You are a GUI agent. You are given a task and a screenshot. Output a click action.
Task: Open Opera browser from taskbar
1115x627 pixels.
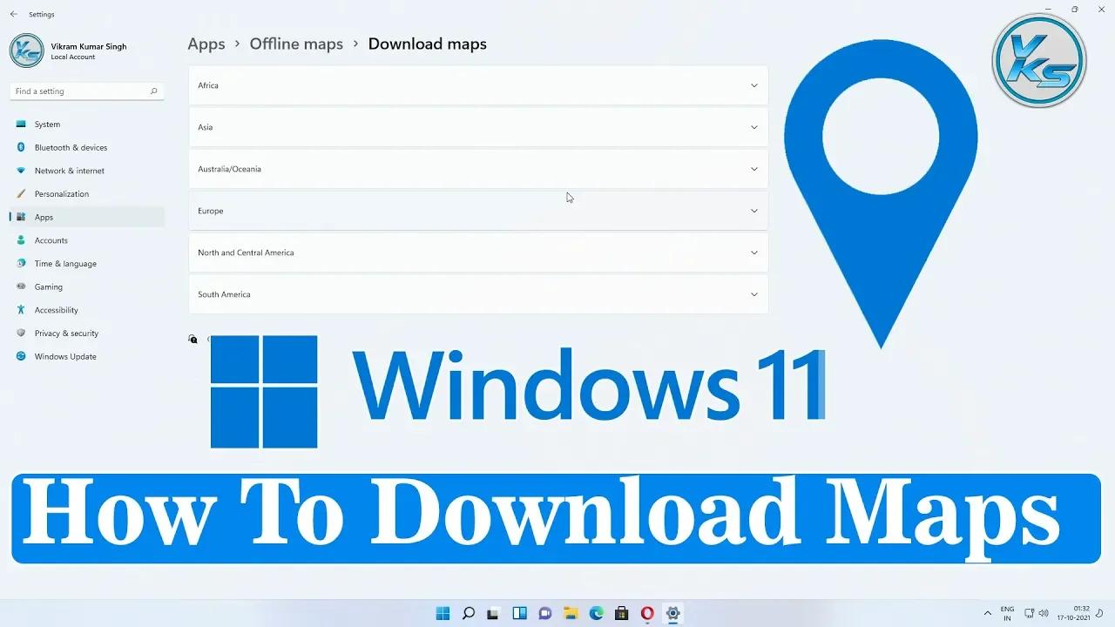[x=646, y=613]
